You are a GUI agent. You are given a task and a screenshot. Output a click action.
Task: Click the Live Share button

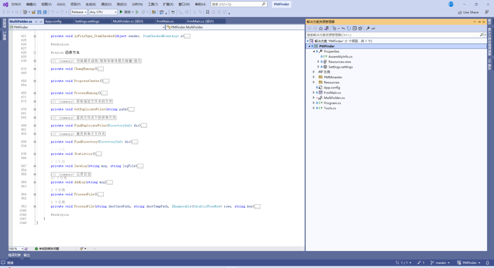click(468, 12)
